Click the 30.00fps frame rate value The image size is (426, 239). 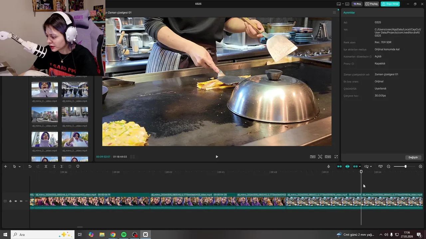[380, 96]
